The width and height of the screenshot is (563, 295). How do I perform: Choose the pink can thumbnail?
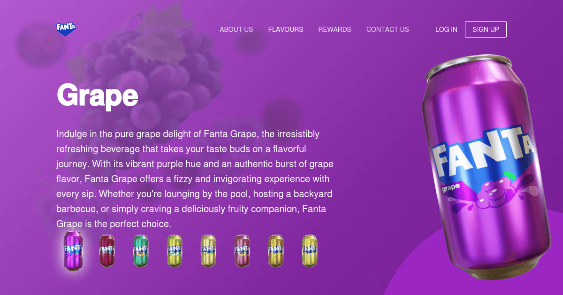242,251
